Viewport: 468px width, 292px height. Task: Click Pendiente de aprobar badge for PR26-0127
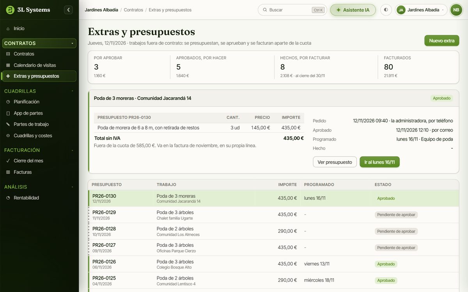[x=396, y=248]
